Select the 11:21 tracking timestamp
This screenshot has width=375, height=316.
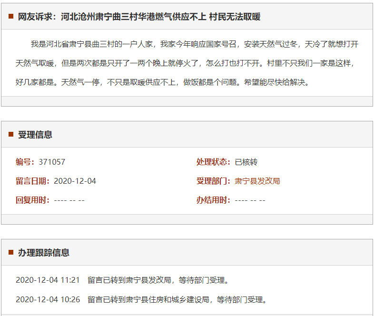click(48, 280)
